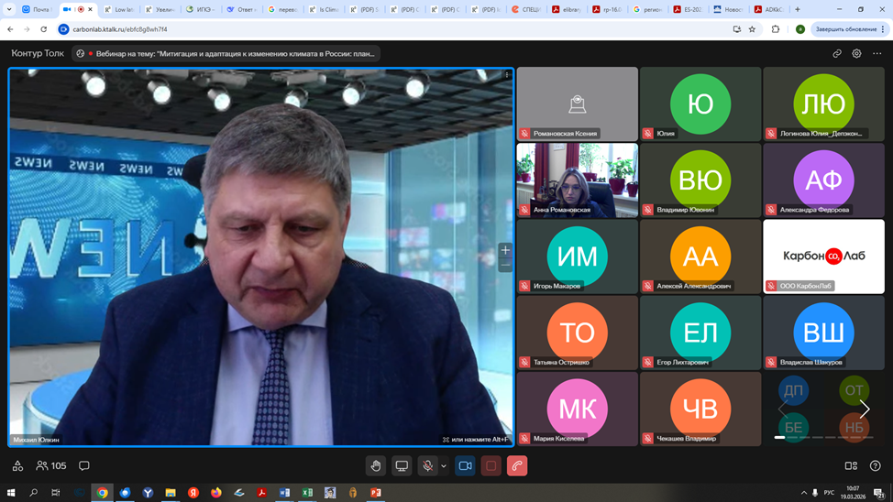
Task: Select Анна Романовская video thumbnail
Action: [x=577, y=180]
